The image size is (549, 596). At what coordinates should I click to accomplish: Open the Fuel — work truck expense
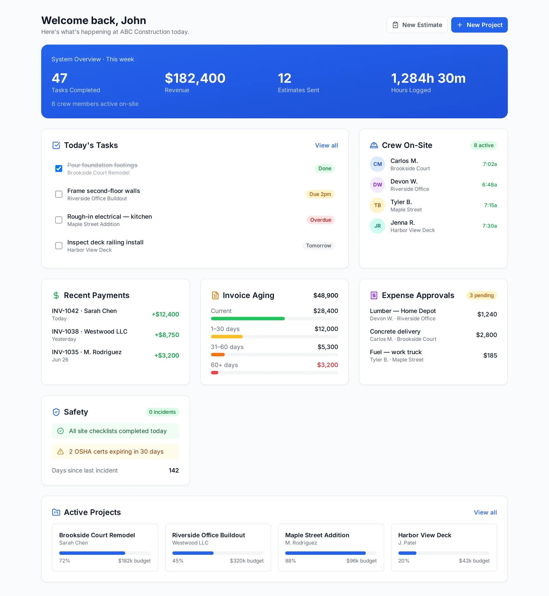(x=433, y=356)
